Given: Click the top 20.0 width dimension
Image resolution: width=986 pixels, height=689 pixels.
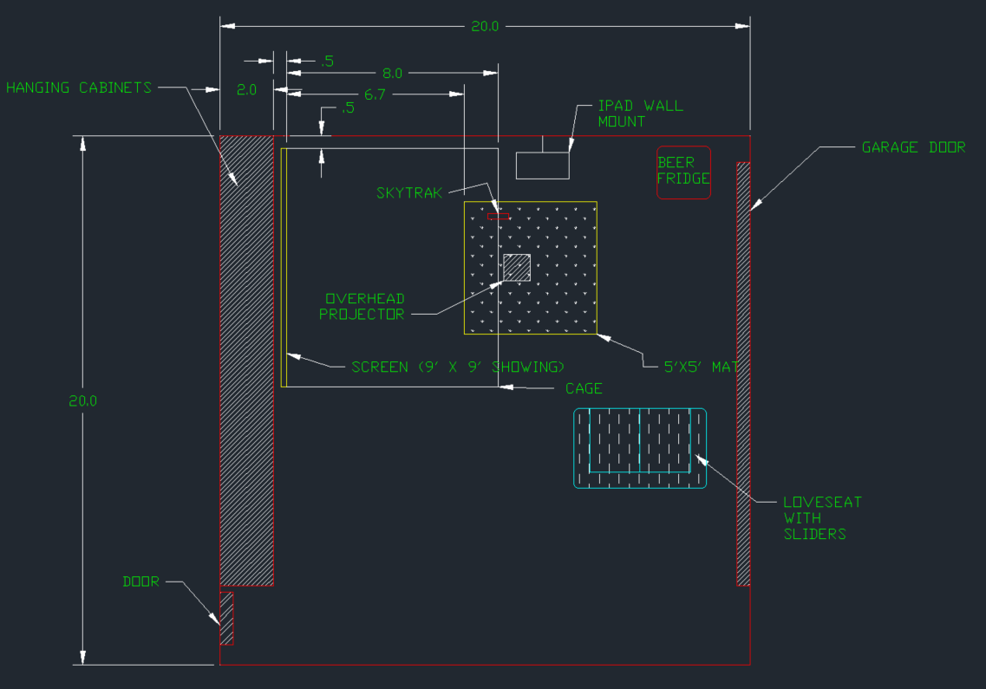Looking at the screenshot, I should click(x=485, y=26).
